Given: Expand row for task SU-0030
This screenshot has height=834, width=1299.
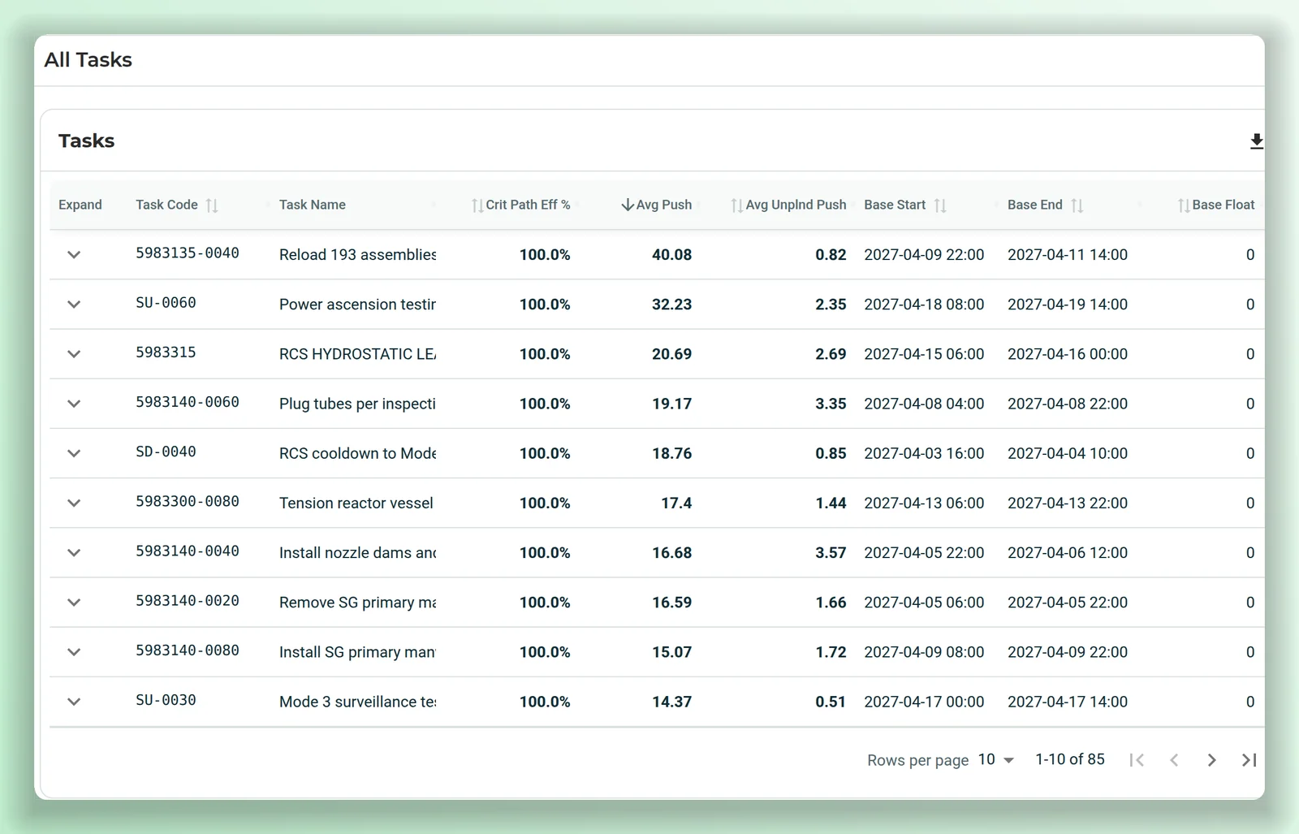Looking at the screenshot, I should (74, 702).
